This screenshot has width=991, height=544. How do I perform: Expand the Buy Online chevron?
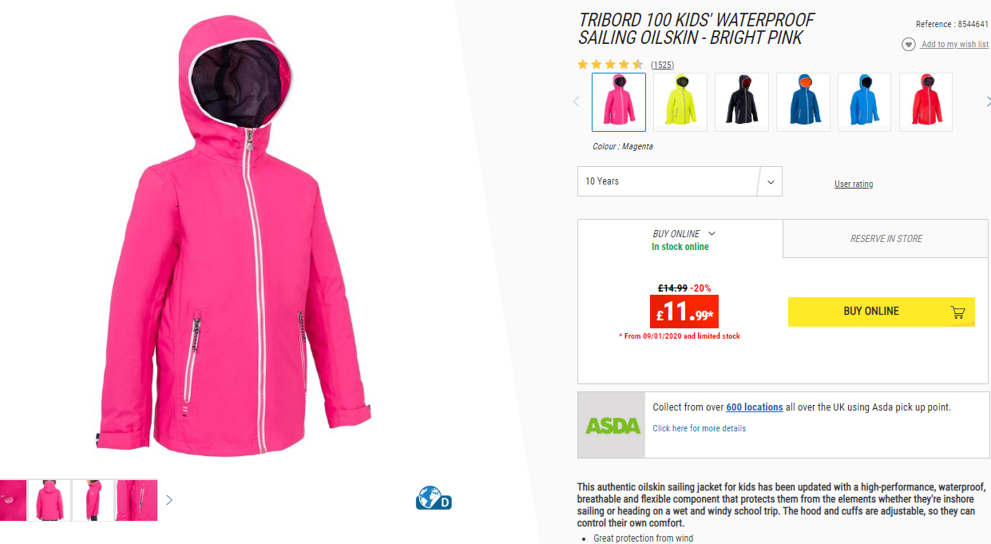(x=712, y=234)
